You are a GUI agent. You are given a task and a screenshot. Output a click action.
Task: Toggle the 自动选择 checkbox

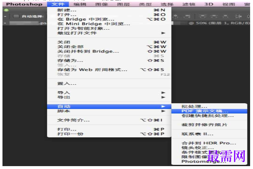click(x=16, y=16)
